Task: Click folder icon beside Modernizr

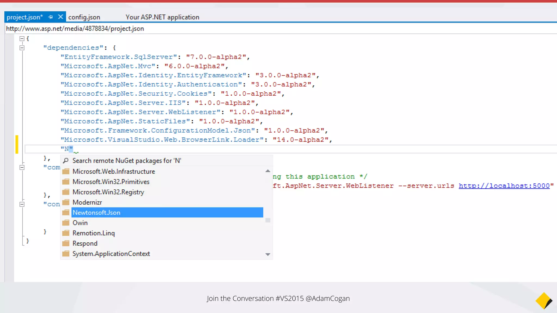Action: [66, 202]
